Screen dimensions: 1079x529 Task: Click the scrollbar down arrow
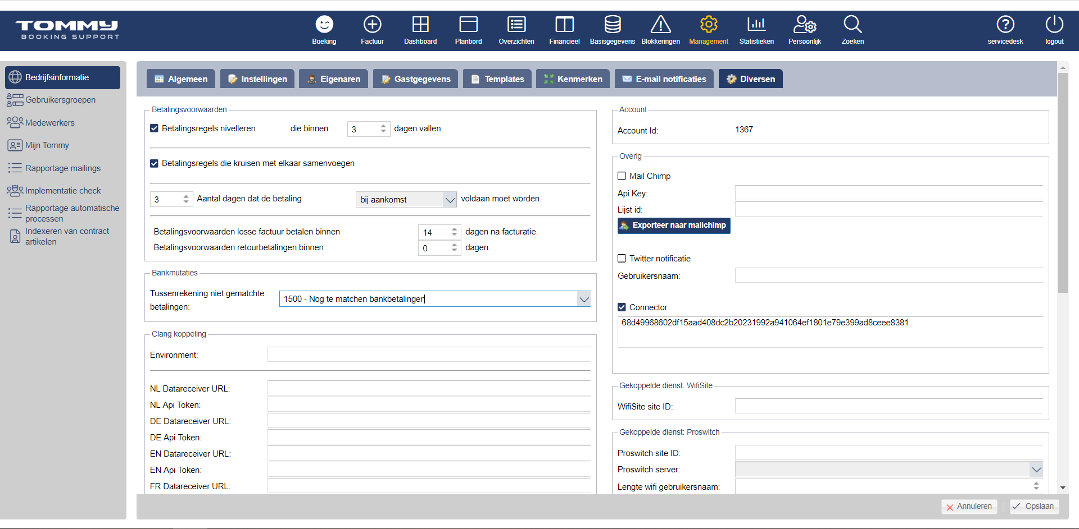1063,488
